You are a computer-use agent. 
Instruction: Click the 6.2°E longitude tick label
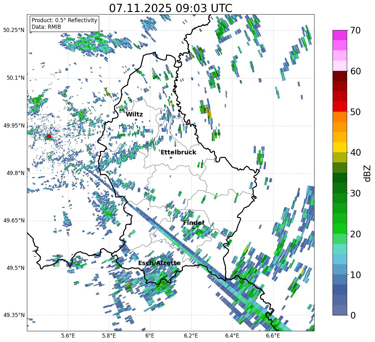(191, 336)
